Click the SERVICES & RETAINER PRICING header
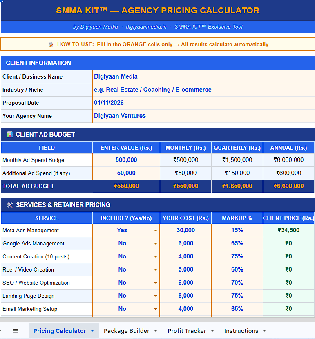The image size is (315, 339). point(158,205)
